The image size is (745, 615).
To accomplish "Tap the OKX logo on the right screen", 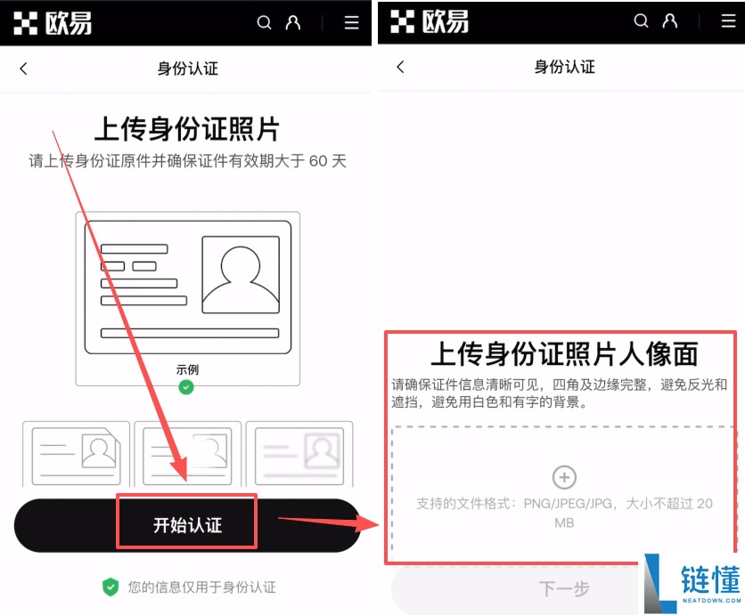I will (429, 21).
